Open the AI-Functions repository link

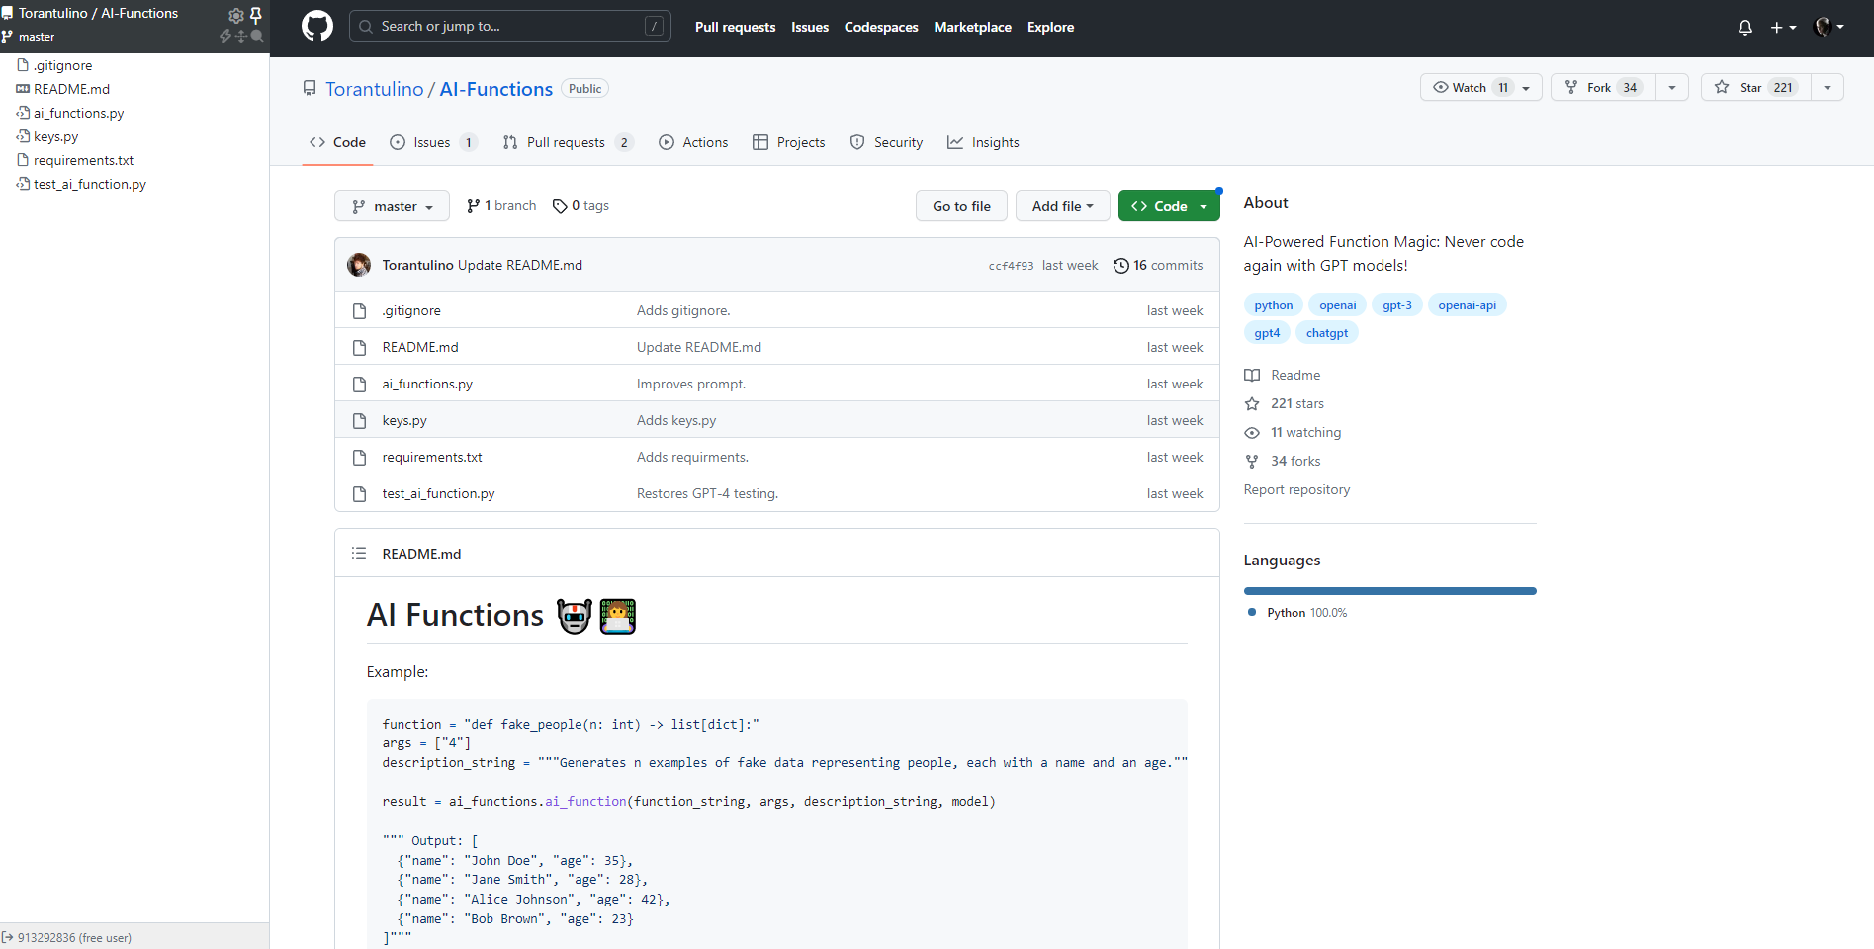495,89
